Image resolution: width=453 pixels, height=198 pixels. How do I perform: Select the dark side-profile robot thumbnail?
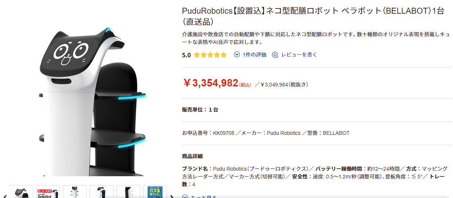(128, 192)
